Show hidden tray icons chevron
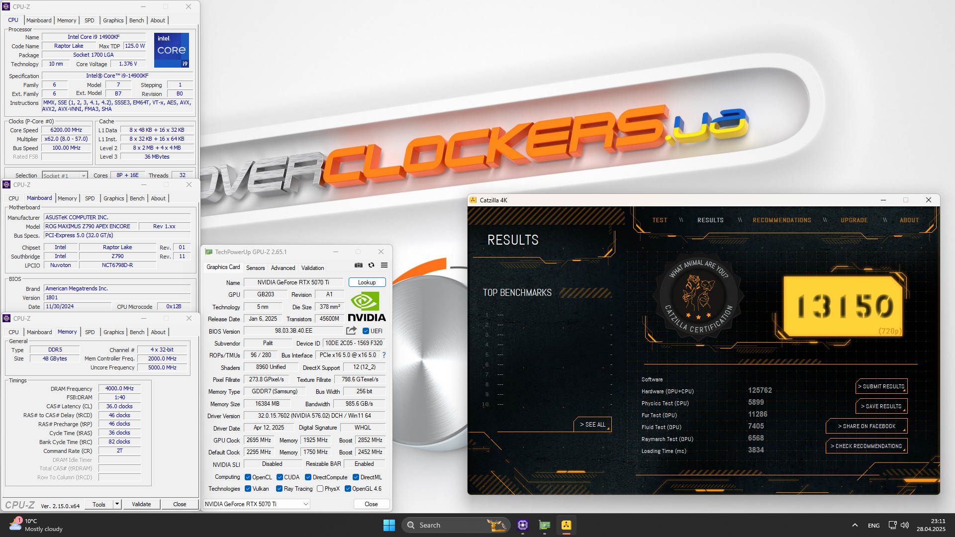Screen dimensions: 955x537 tap(855, 525)
